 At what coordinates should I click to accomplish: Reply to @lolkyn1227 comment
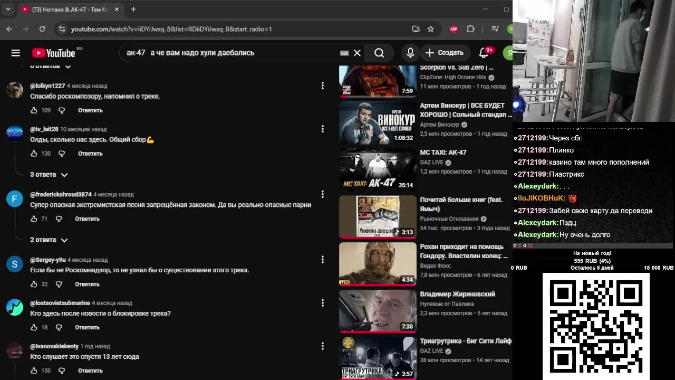[90, 110]
